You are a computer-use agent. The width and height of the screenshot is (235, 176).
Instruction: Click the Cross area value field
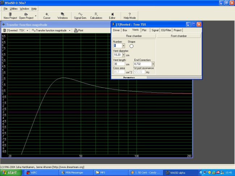pos(119,72)
